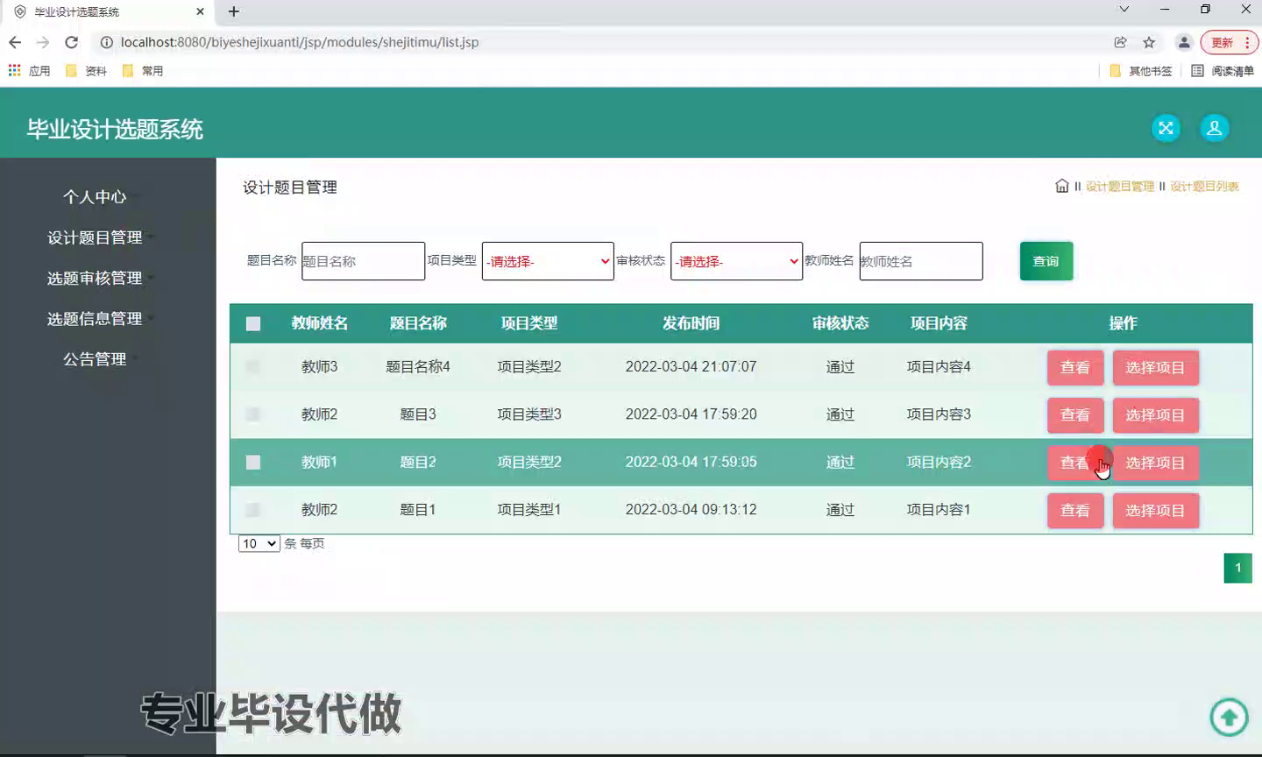Image resolution: width=1262 pixels, height=757 pixels.
Task: Click 查看 for 题目3 row
Action: point(1075,414)
